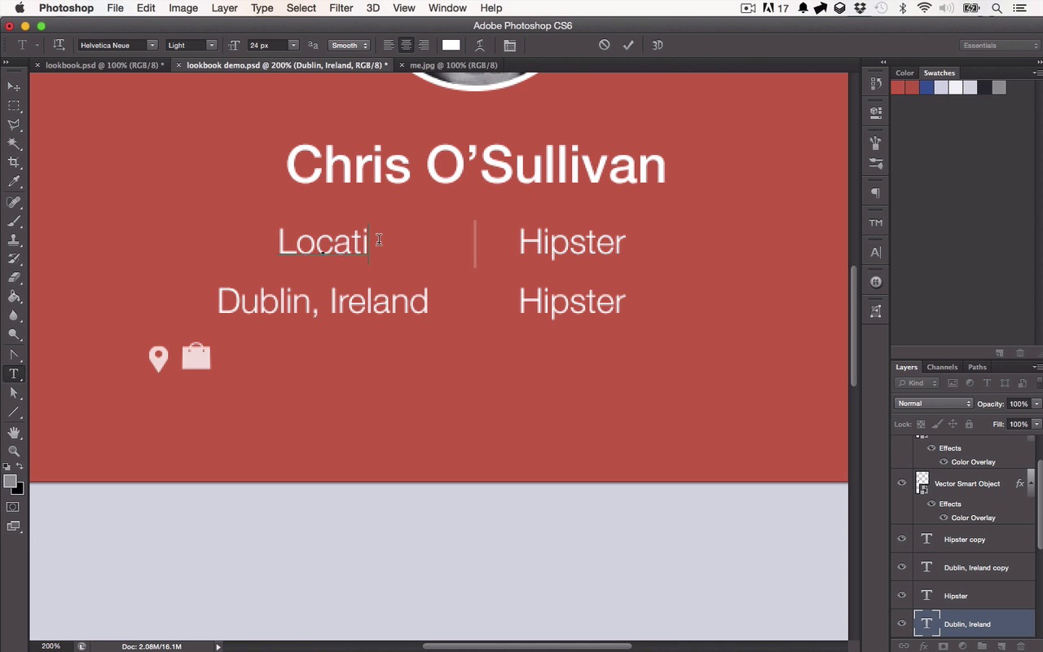The height and width of the screenshot is (652, 1043).
Task: Switch to the lookbook.psd document tab
Action: (x=100, y=65)
